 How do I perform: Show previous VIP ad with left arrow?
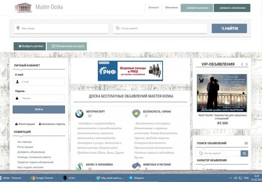242,65
